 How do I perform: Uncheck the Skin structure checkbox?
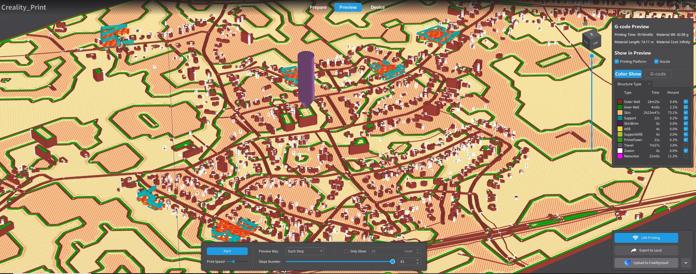[686, 113]
